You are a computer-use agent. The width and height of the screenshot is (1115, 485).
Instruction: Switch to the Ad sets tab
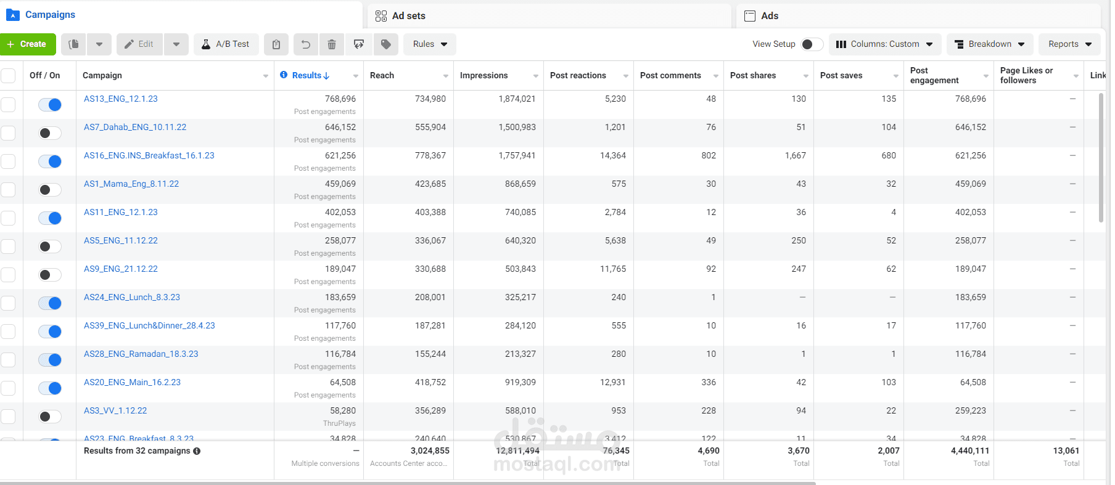(x=408, y=16)
